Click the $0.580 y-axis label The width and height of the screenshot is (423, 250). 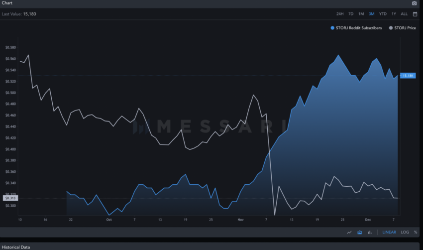(10, 47)
